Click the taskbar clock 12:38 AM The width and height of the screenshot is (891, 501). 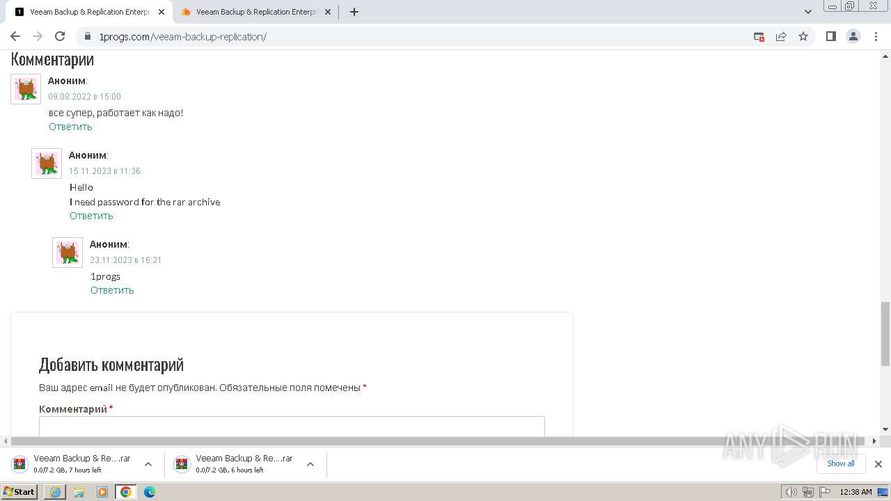point(855,492)
